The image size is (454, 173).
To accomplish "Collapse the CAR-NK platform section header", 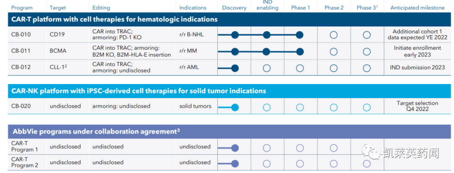I will [x=139, y=91].
